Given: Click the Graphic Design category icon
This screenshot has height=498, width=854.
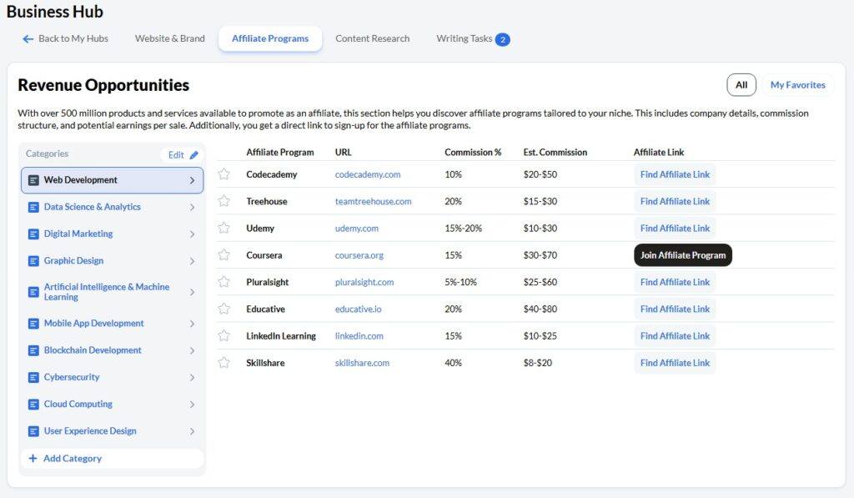Looking at the screenshot, I should point(33,261).
